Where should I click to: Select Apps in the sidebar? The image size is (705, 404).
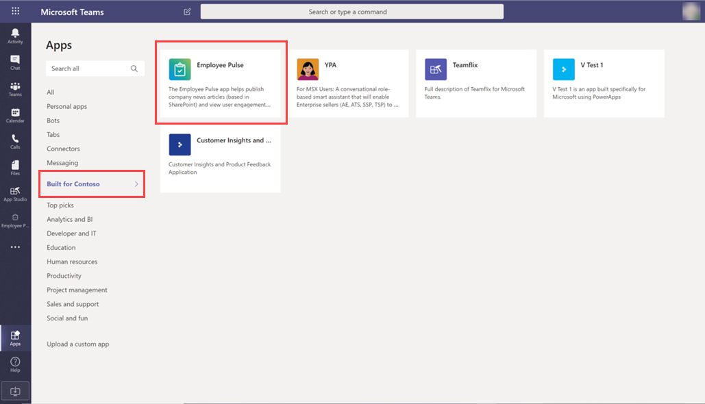coord(15,338)
